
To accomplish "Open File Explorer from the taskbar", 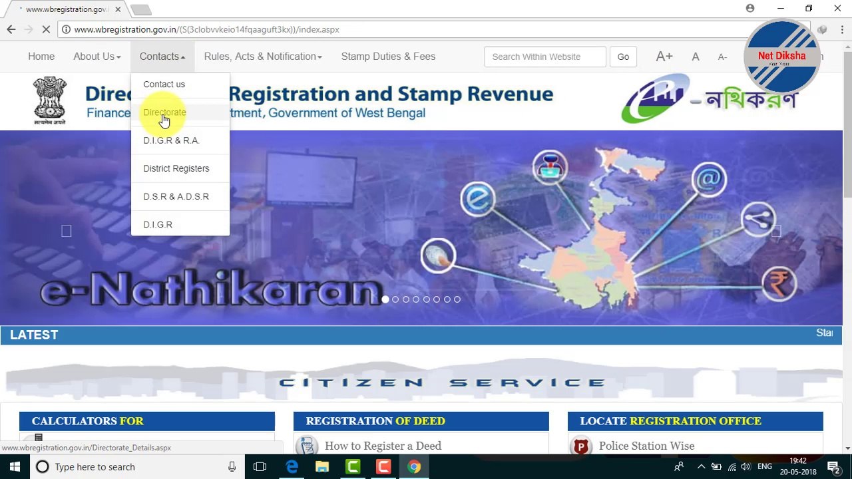I will [322, 467].
